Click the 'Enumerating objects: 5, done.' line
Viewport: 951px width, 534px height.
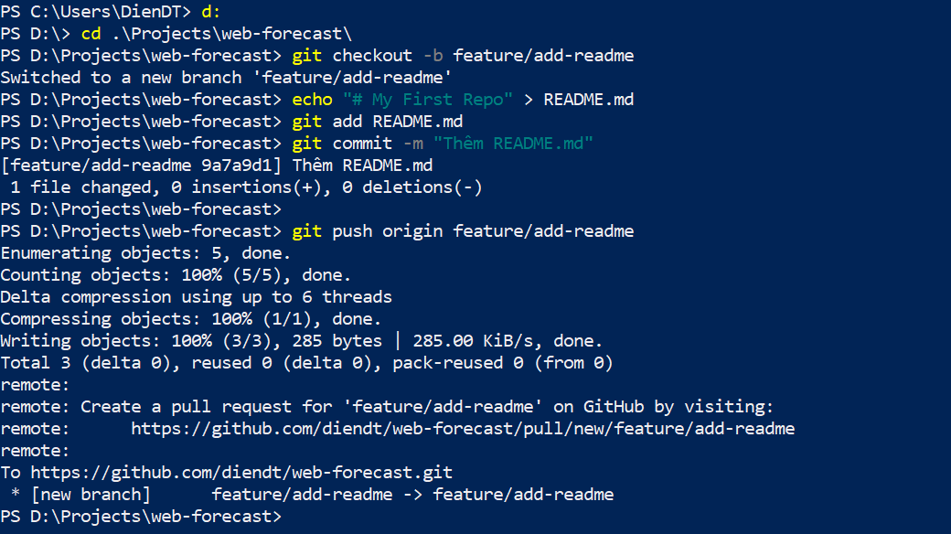point(145,253)
